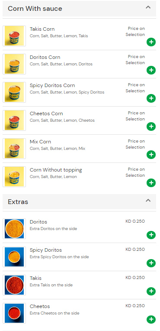
Task: Open the Takis Corn product image
Action: [14, 36]
